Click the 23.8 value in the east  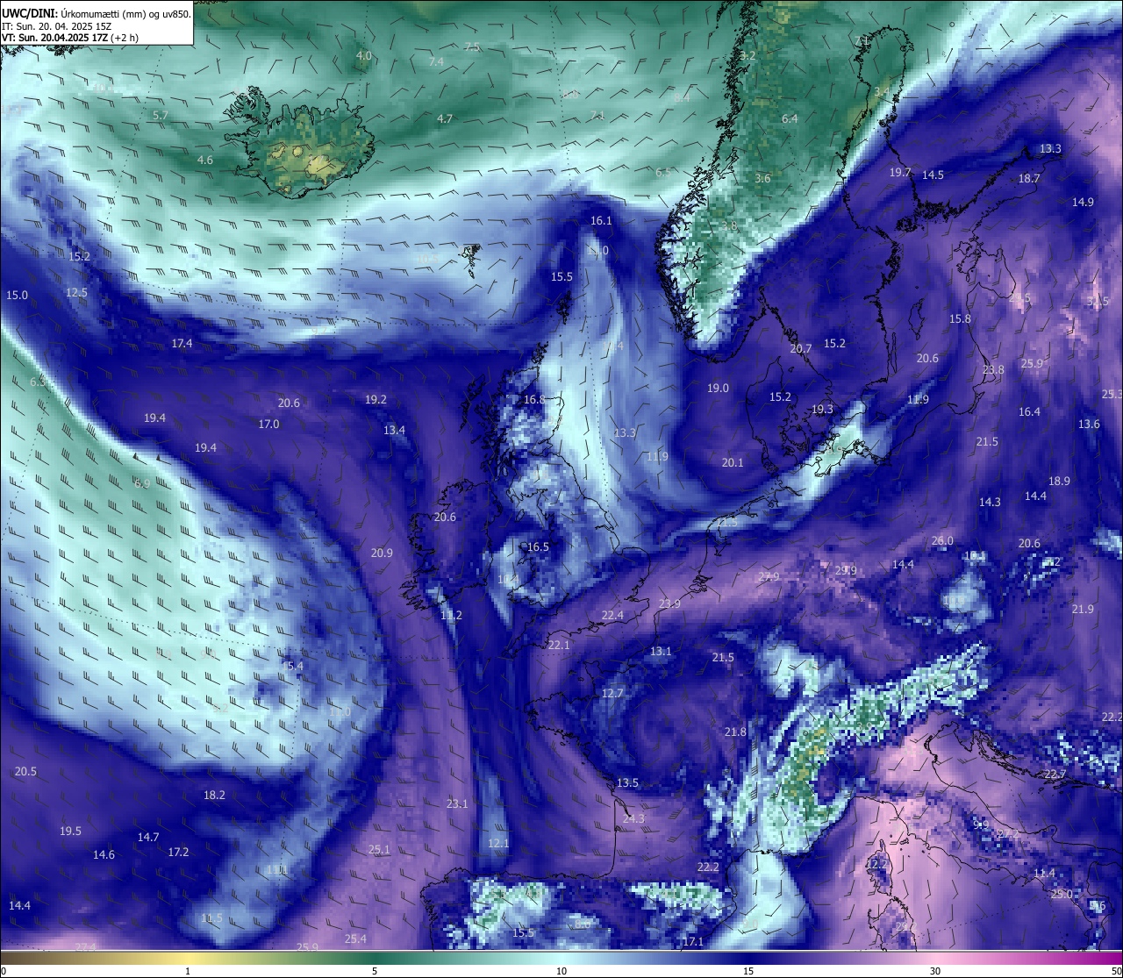993,370
